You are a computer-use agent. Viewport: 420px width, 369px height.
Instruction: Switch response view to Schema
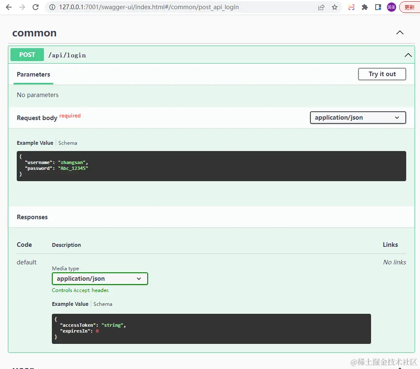(103, 304)
